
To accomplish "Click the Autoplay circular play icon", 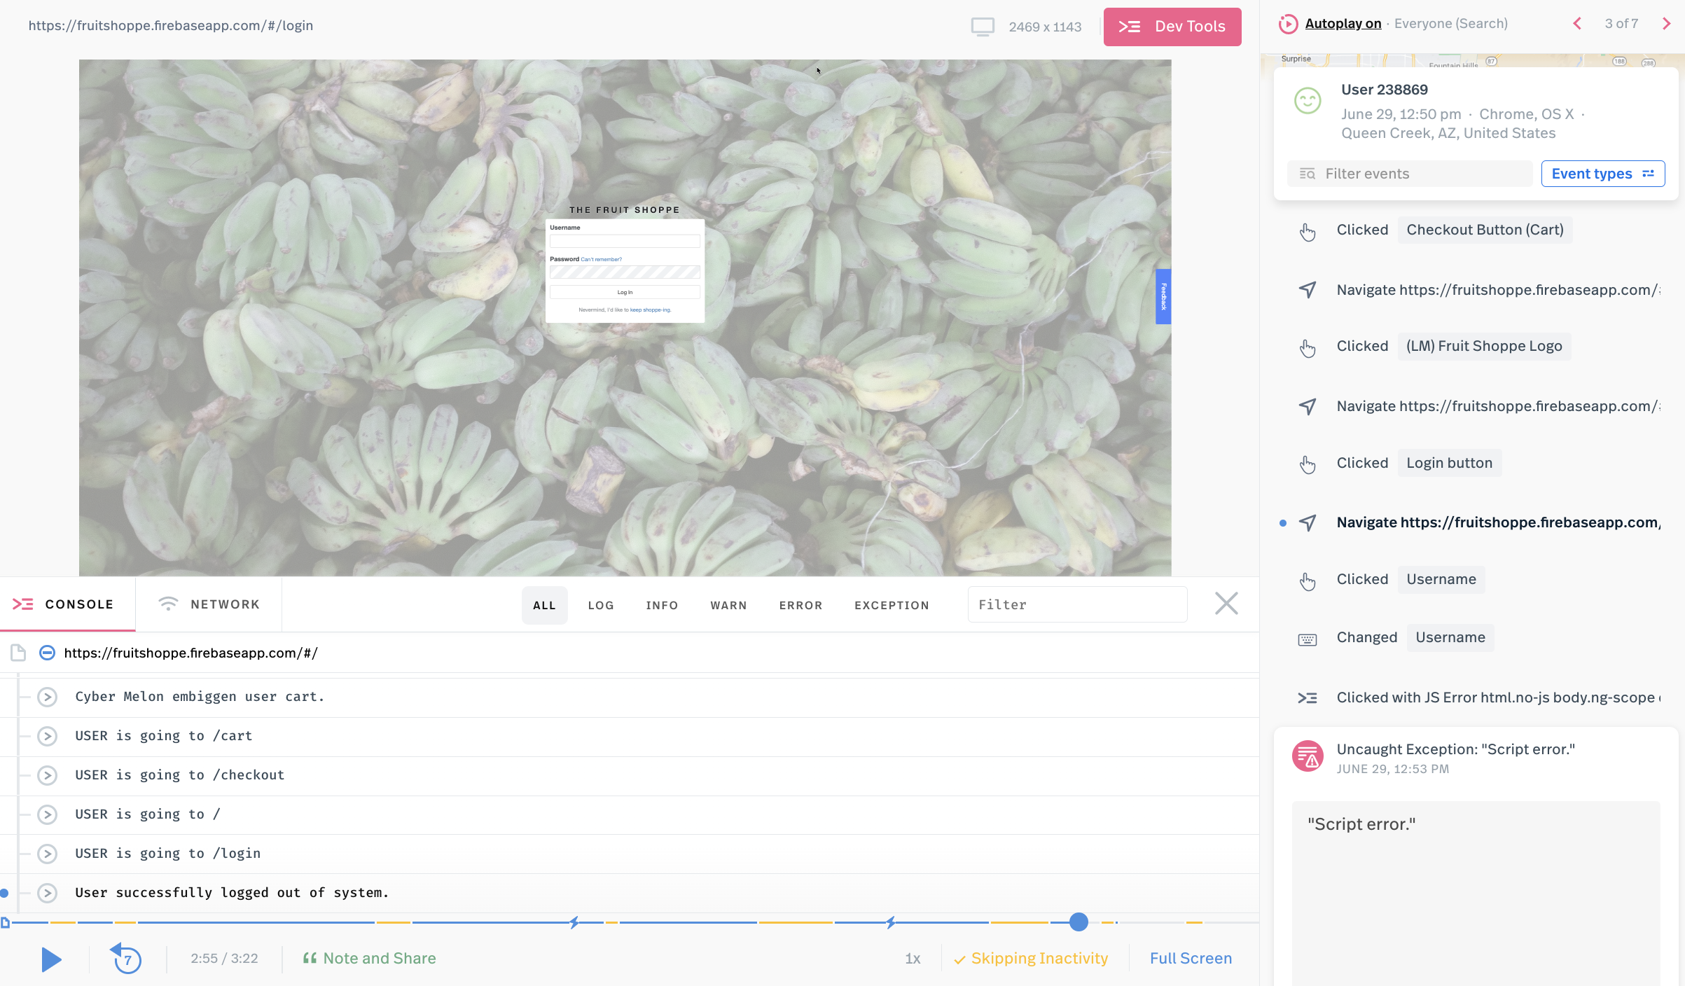I will click(1287, 24).
